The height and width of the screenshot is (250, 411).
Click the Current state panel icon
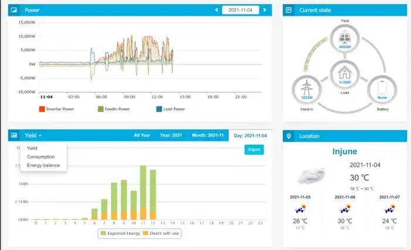point(288,10)
